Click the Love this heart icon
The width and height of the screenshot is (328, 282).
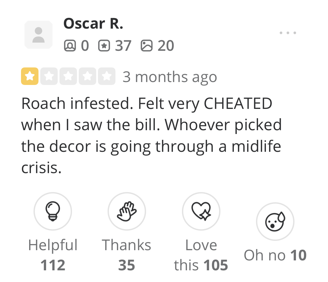tap(201, 211)
